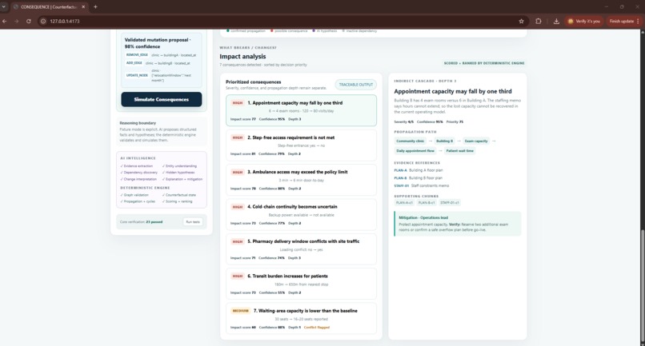Click the MEDIUM badge on consequence 7
The image size is (645, 346).
[241, 311]
